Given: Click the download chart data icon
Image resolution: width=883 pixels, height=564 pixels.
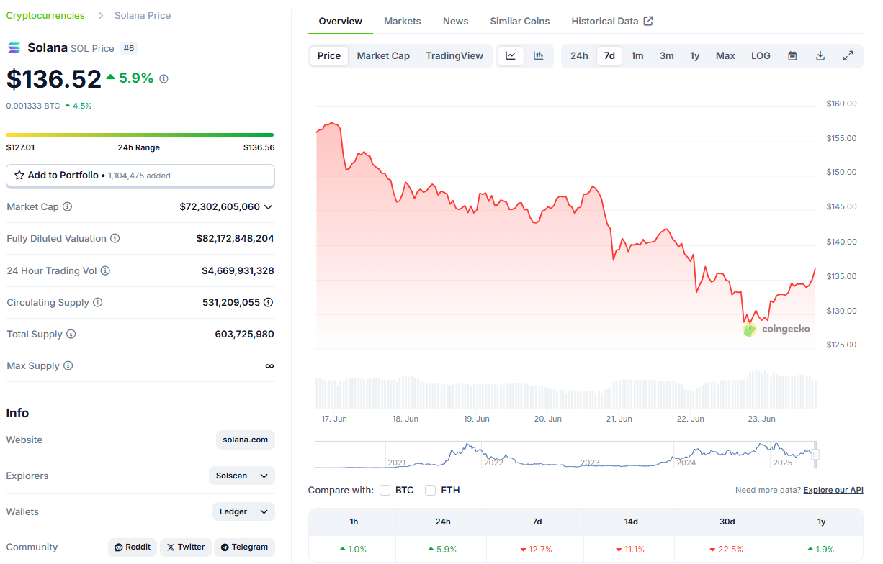Looking at the screenshot, I should tap(820, 56).
